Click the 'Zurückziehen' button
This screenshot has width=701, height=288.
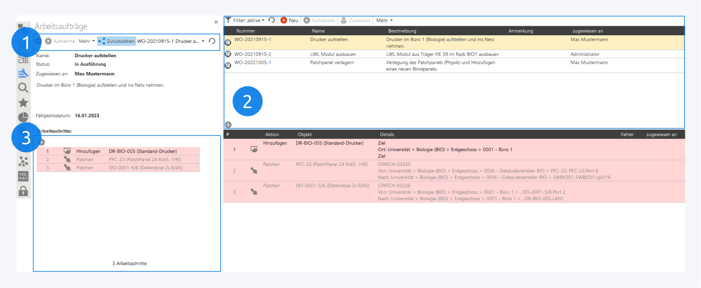coord(116,41)
